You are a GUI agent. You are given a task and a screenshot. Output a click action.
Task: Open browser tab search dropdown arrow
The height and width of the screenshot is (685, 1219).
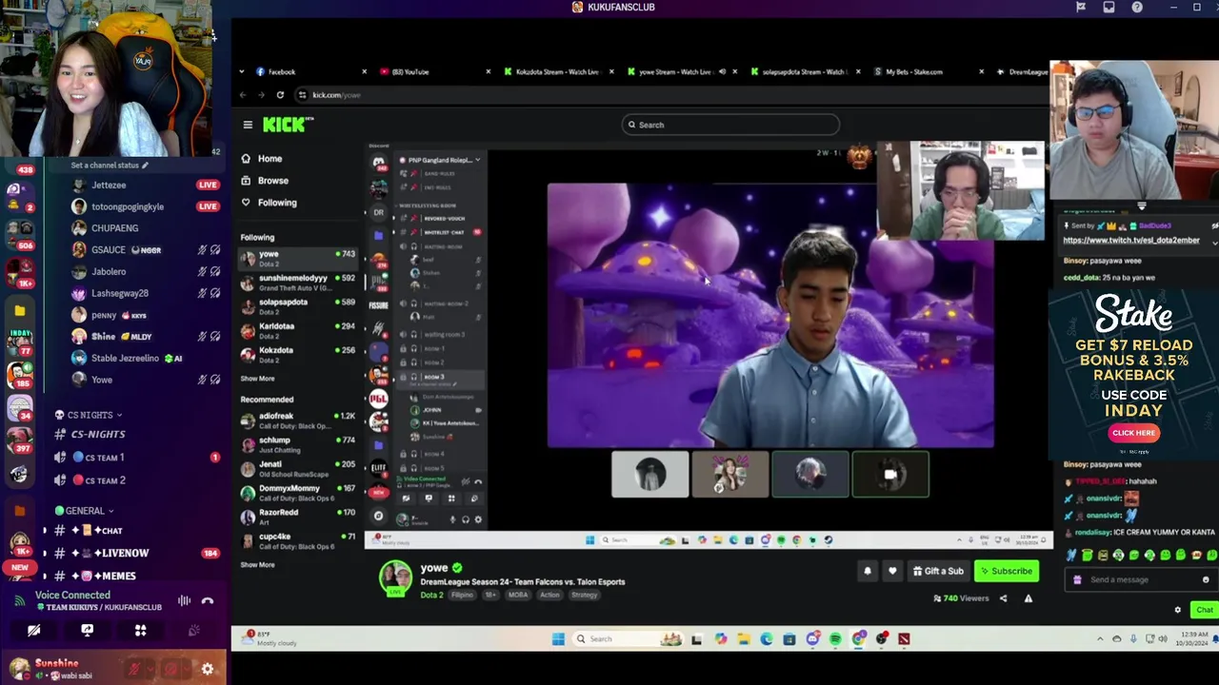tap(242, 72)
